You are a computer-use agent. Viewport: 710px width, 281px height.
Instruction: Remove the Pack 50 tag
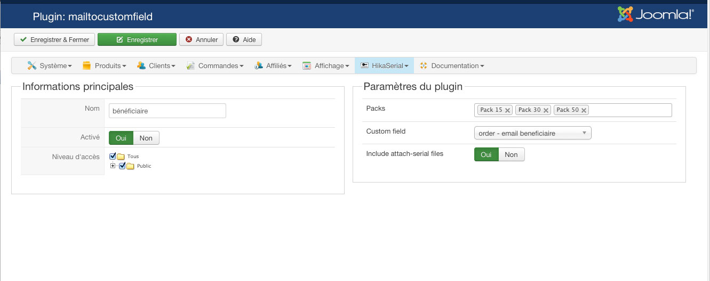tap(584, 110)
